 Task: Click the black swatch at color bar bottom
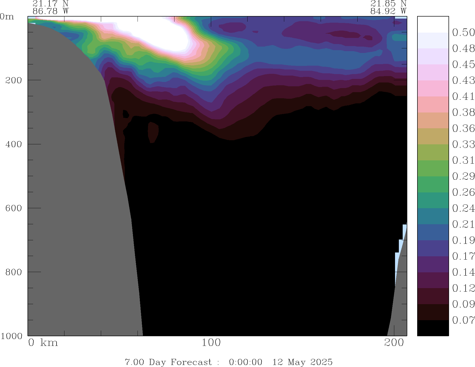click(x=433, y=328)
